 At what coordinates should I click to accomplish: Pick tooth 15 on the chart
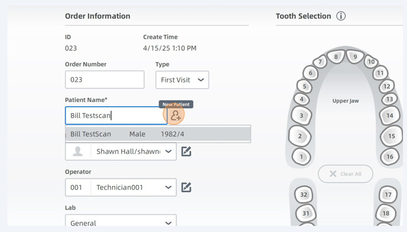391,136
